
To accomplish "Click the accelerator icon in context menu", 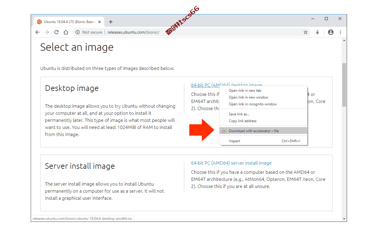I will (x=224, y=131).
